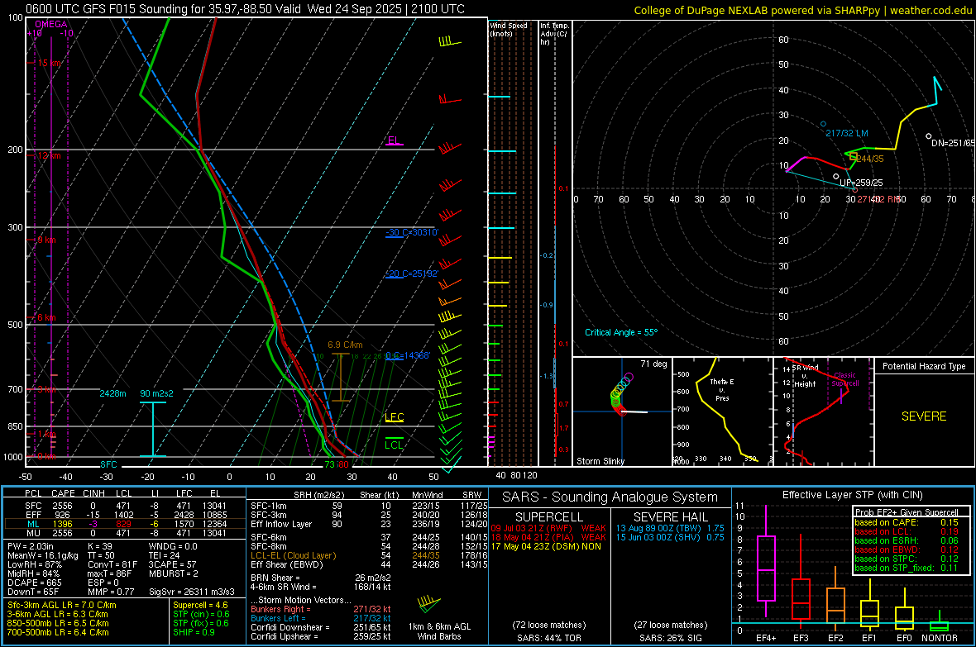The width and height of the screenshot is (976, 647).
Task: Click the magenta EL level label
Action: click(x=394, y=140)
